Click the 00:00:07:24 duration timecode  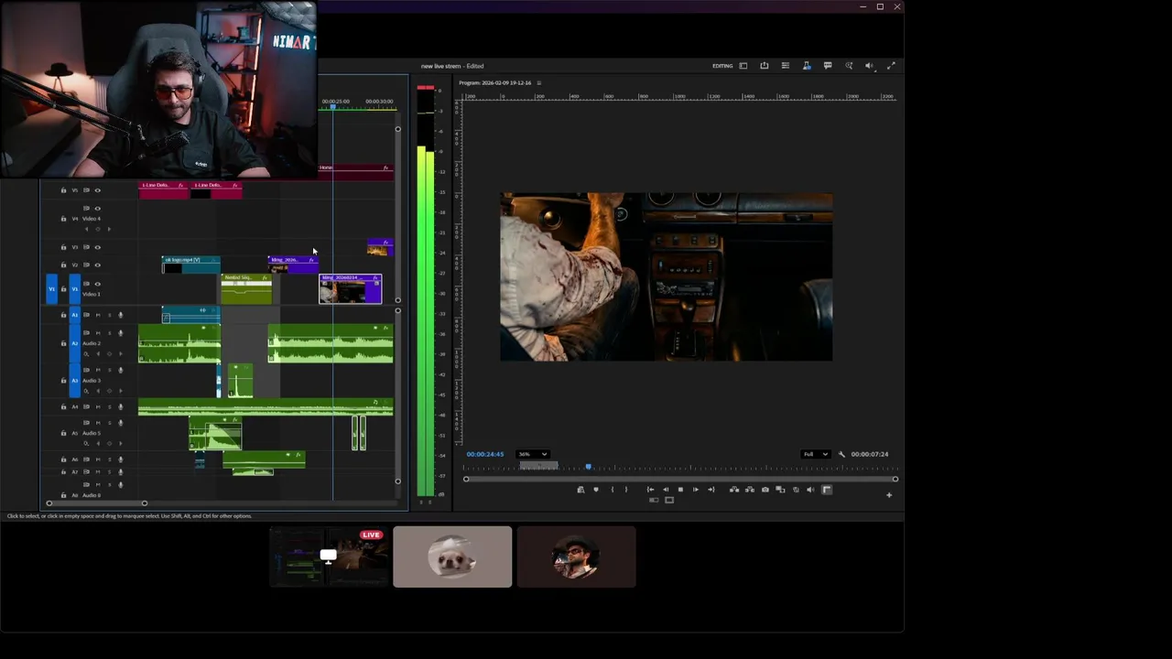coord(870,454)
